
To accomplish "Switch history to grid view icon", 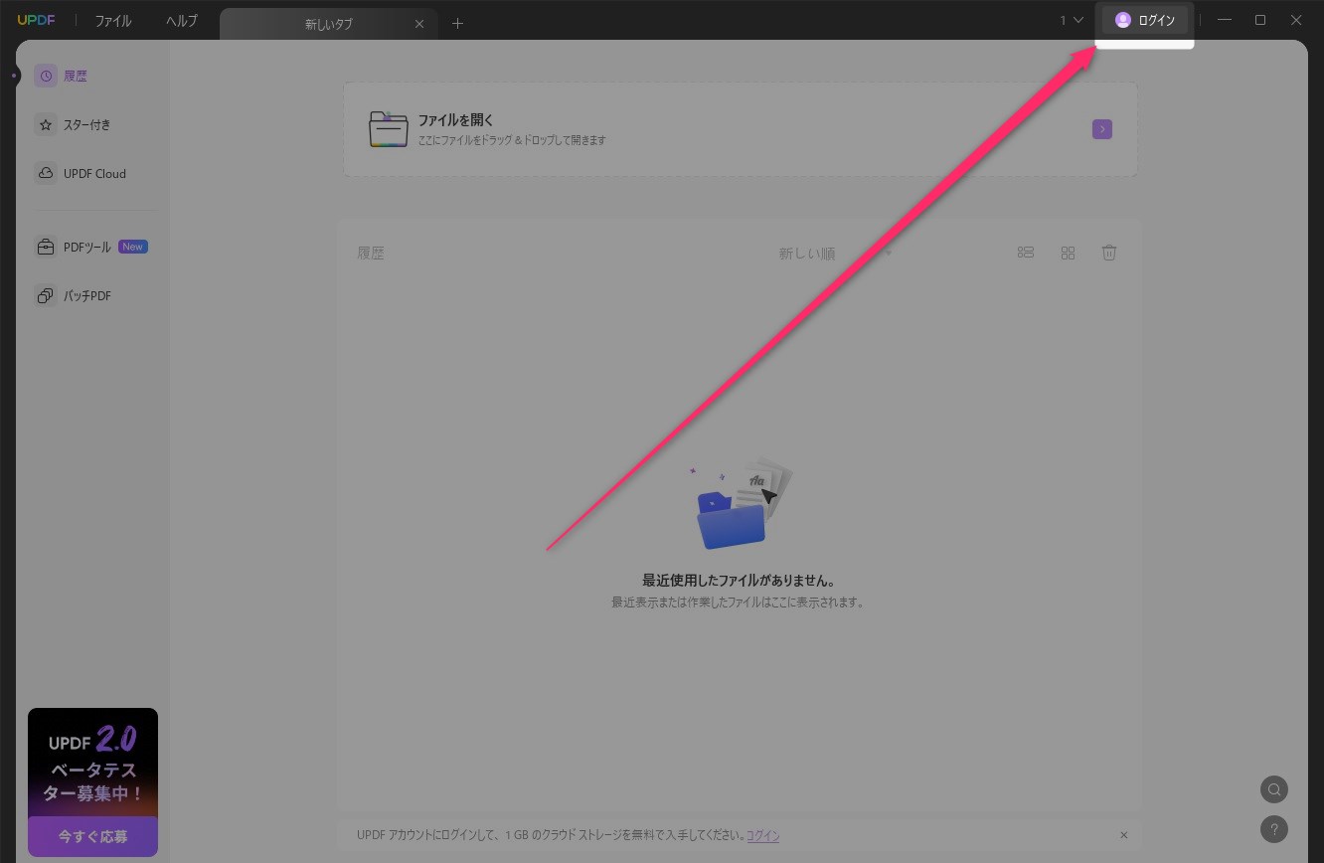I will pos(1068,253).
